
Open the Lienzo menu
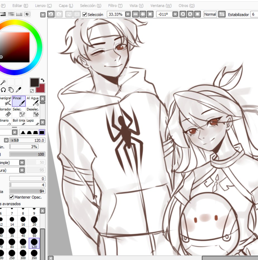(x=43, y=6)
